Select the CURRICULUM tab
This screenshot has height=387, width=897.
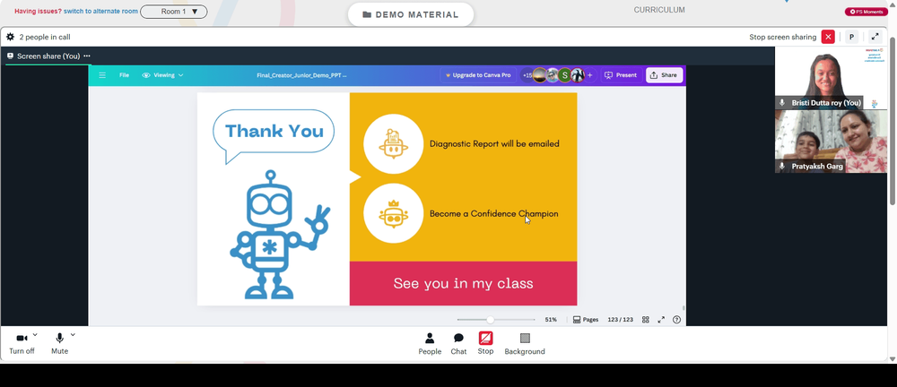point(659,10)
